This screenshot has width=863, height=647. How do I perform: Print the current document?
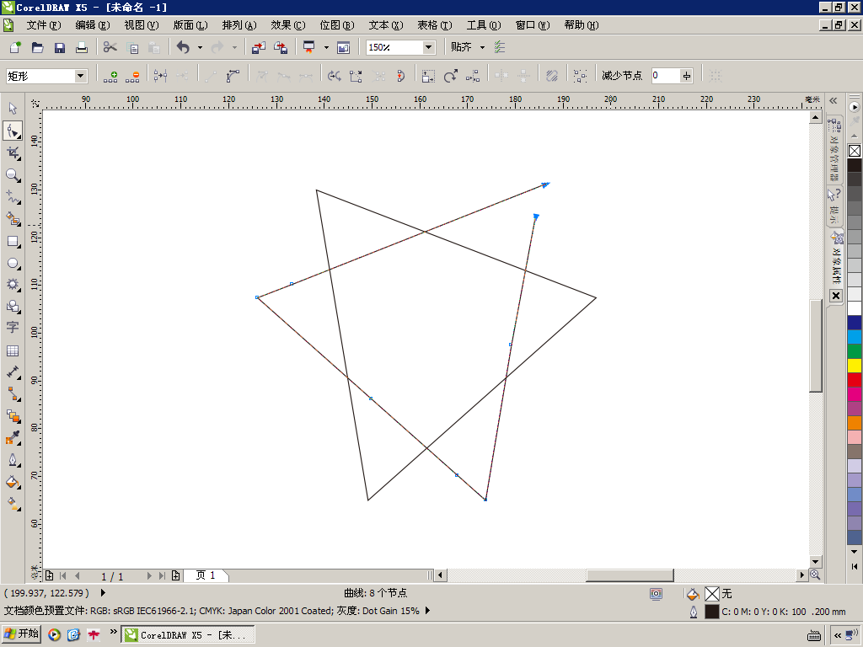click(82, 47)
